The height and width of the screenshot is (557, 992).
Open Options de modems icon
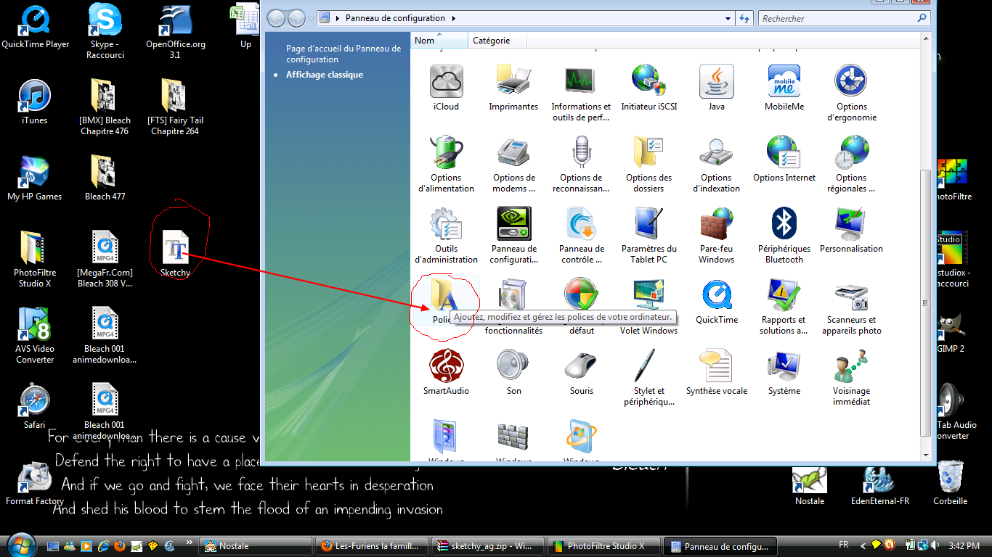513,152
